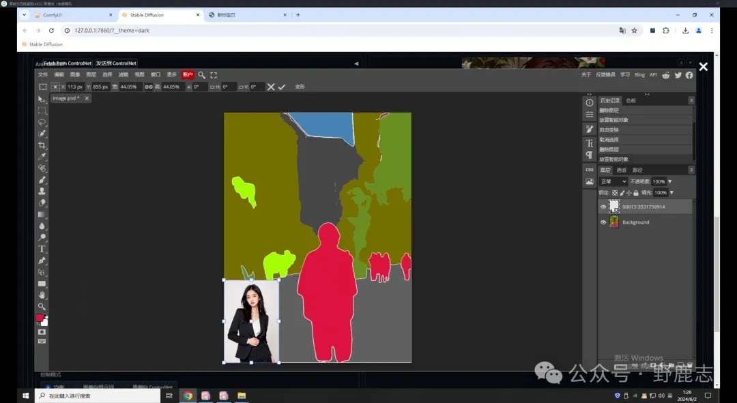Image resolution: width=737 pixels, height=403 pixels.
Task: Collapse the Photopea panel triangle arrow
Action: click(x=356, y=63)
